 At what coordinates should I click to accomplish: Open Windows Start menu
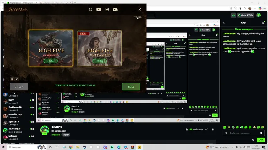click(x=3, y=147)
